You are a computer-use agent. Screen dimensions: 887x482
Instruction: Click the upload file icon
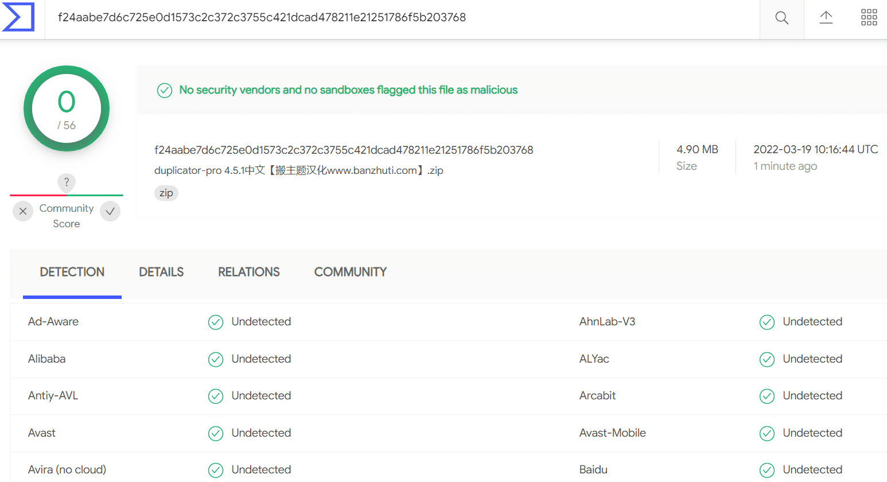826,17
